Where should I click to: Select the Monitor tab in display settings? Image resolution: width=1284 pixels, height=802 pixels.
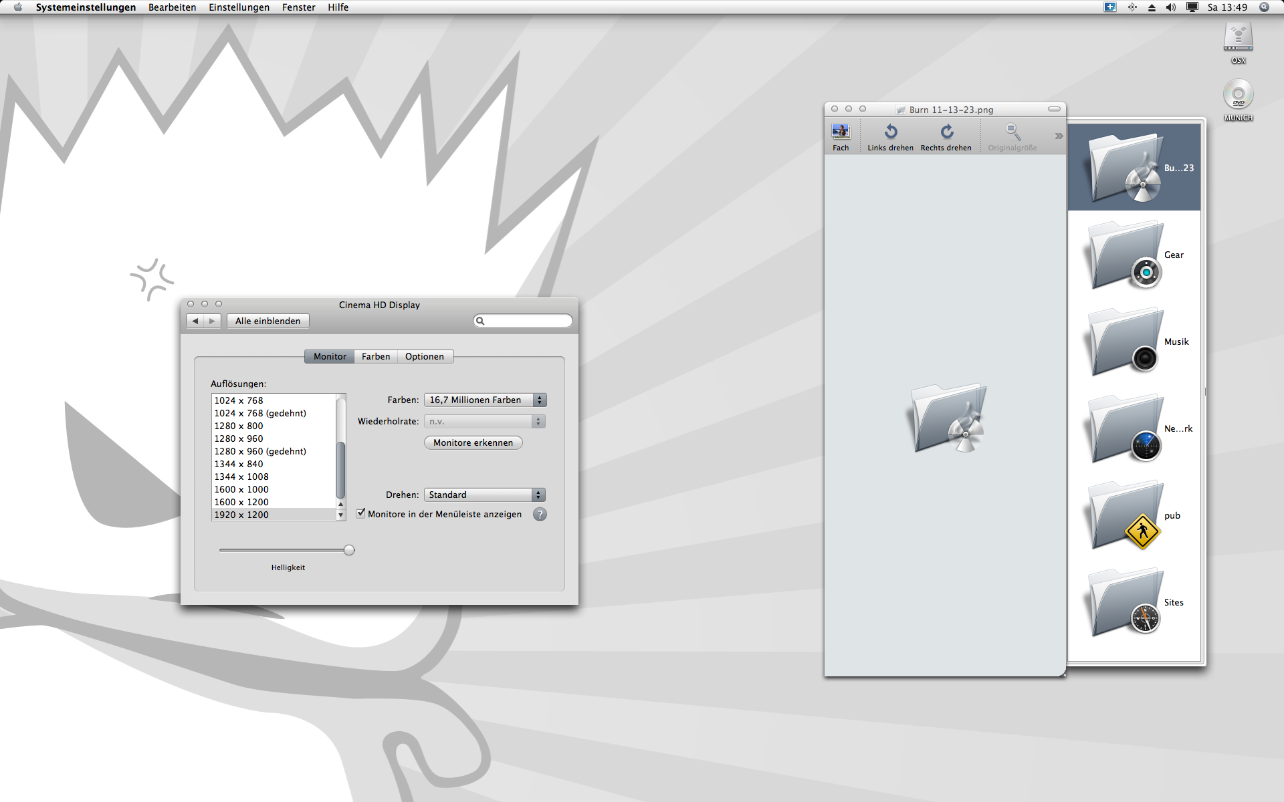(x=328, y=356)
